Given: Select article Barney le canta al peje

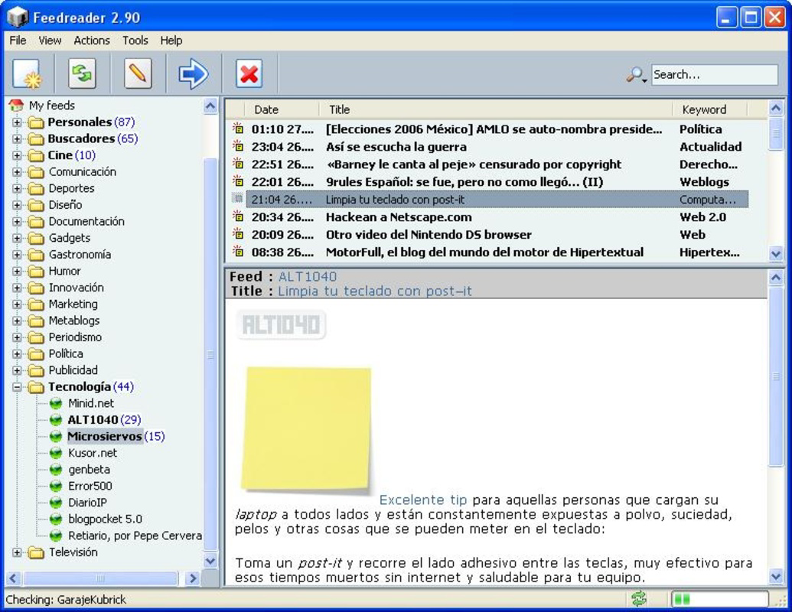Looking at the screenshot, I should pyautogui.click(x=473, y=164).
